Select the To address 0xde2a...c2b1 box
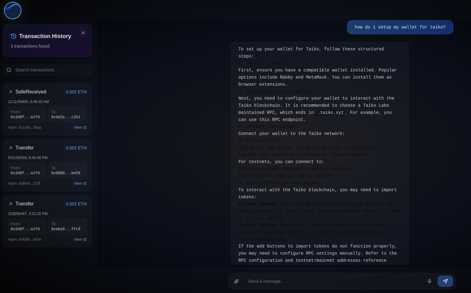Viewport: 471px width, 293px height. pyautogui.click(x=67, y=114)
